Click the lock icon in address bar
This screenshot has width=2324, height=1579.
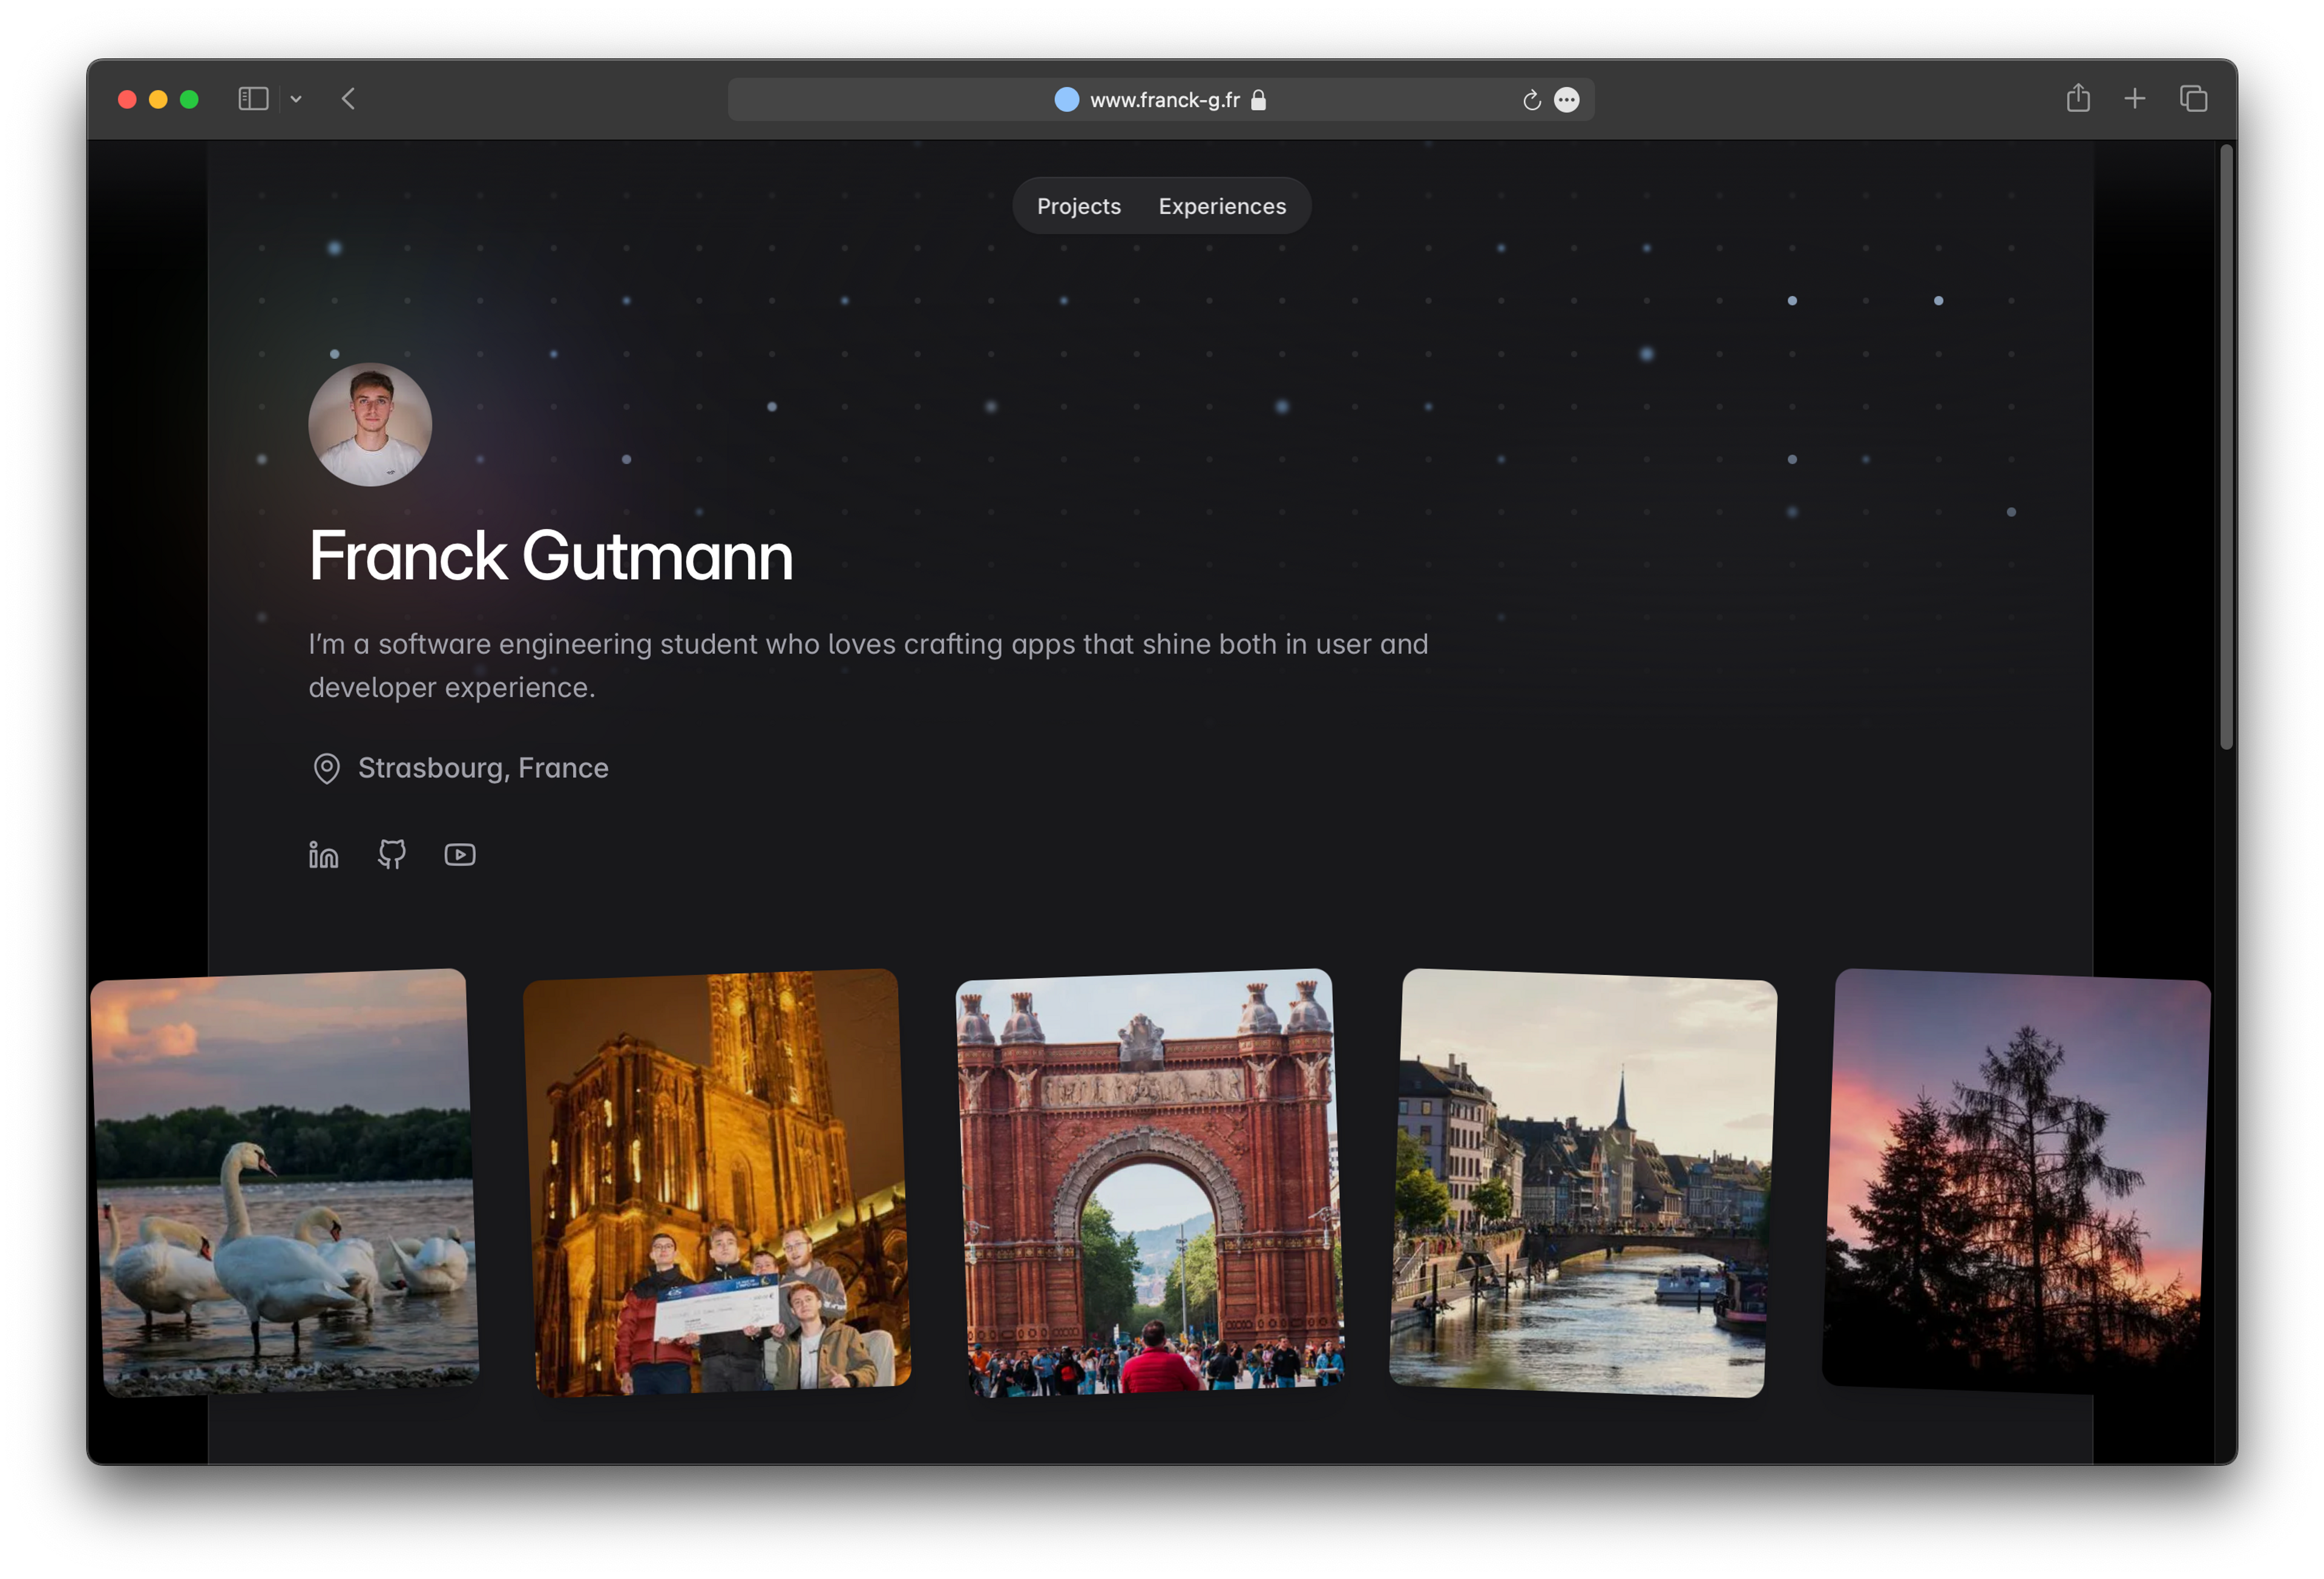(x=1259, y=100)
